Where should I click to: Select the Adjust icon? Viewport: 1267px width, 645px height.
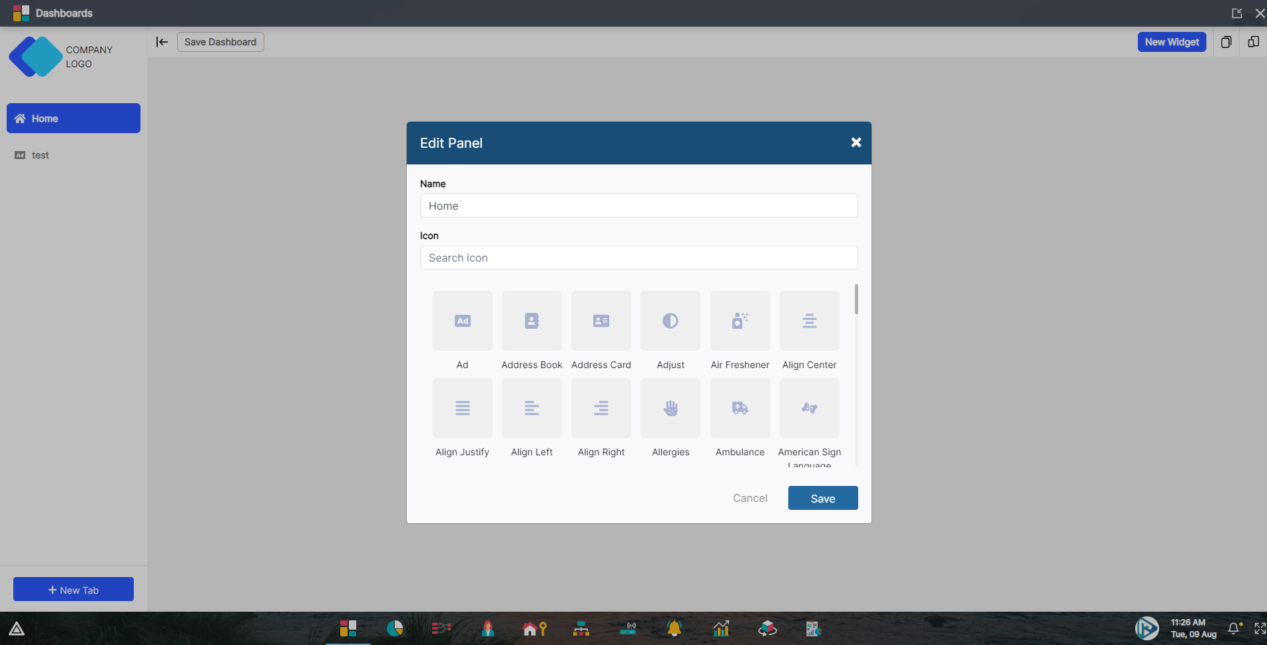tap(670, 321)
